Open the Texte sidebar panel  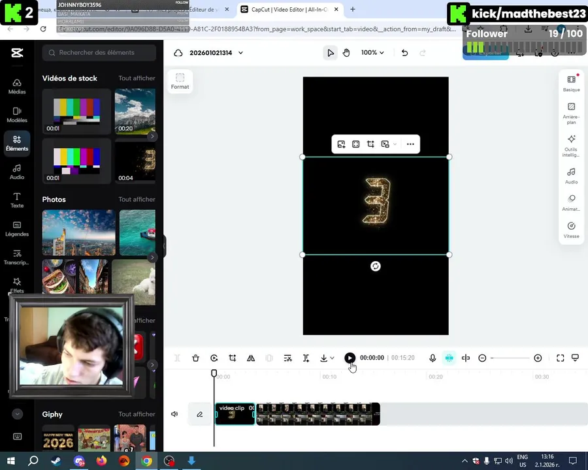17,200
